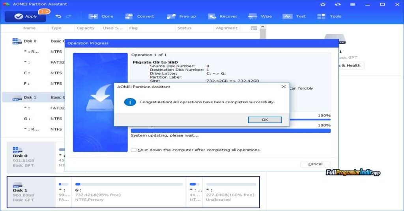The image size is (404, 211).
Task: Select Disk 0 931.51GB disk map block
Action: coord(31,157)
